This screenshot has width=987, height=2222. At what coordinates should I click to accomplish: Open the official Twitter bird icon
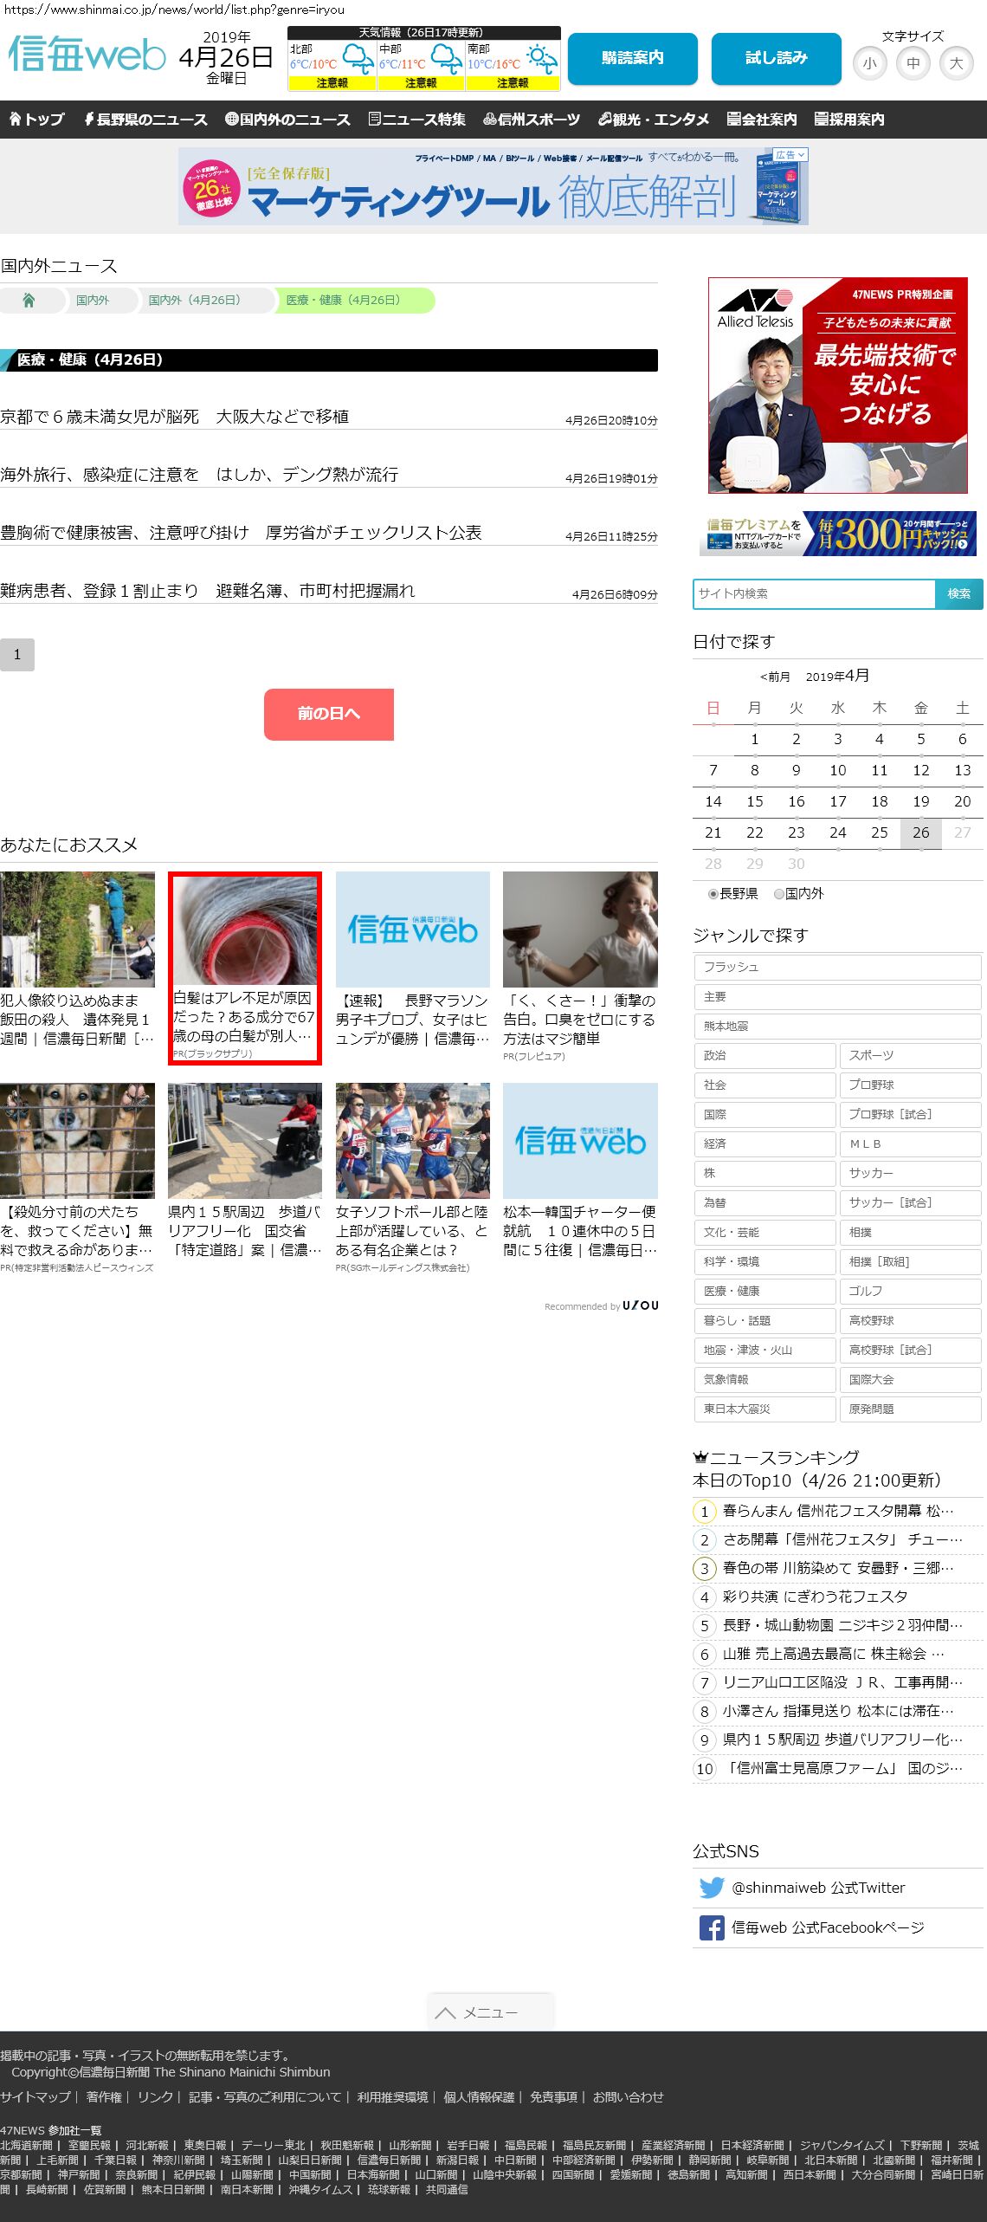click(711, 1888)
